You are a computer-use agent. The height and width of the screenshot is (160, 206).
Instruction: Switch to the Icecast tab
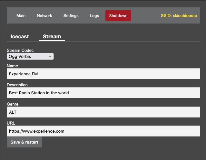[x=20, y=36]
